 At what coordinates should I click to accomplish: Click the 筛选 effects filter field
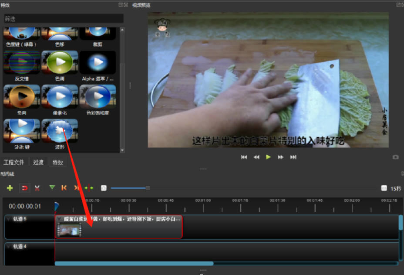coord(64,19)
